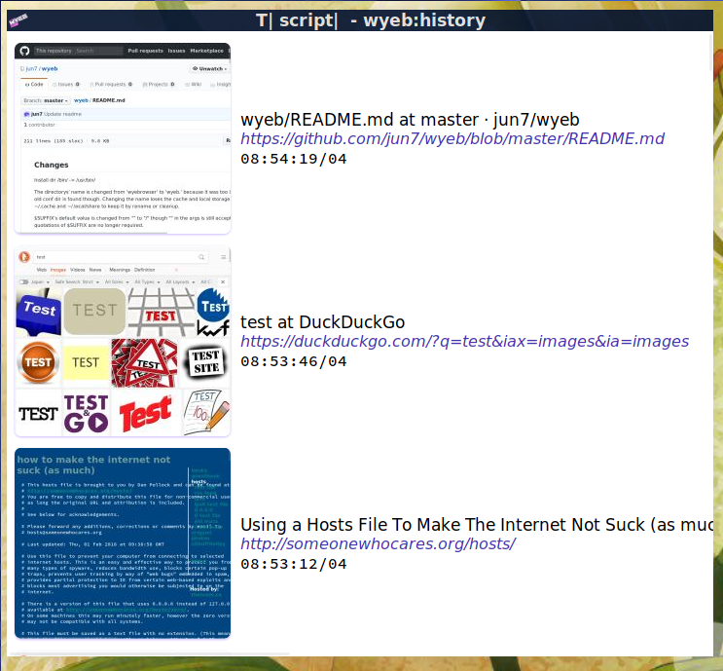Click the 'T| script| - wyeb:history' window title
The image size is (723, 671).
[371, 20]
